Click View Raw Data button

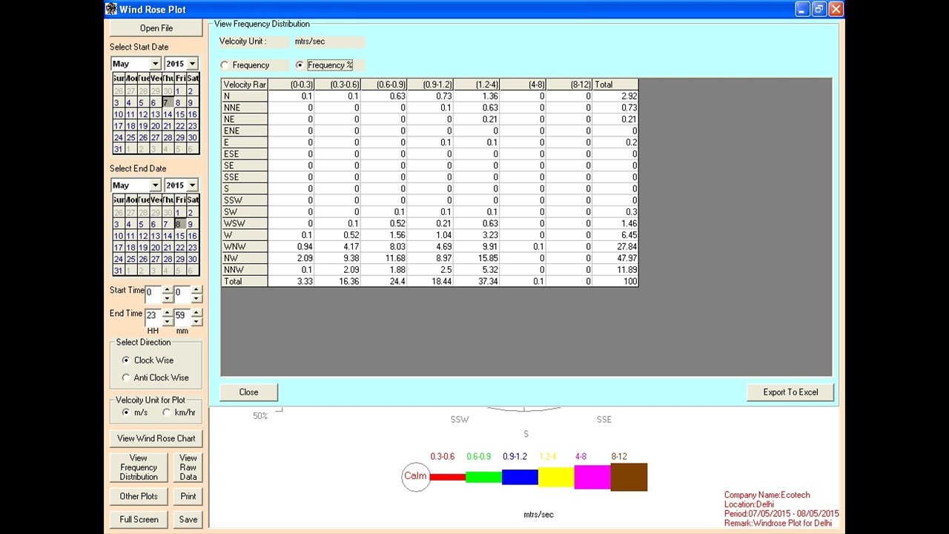pyautogui.click(x=188, y=467)
